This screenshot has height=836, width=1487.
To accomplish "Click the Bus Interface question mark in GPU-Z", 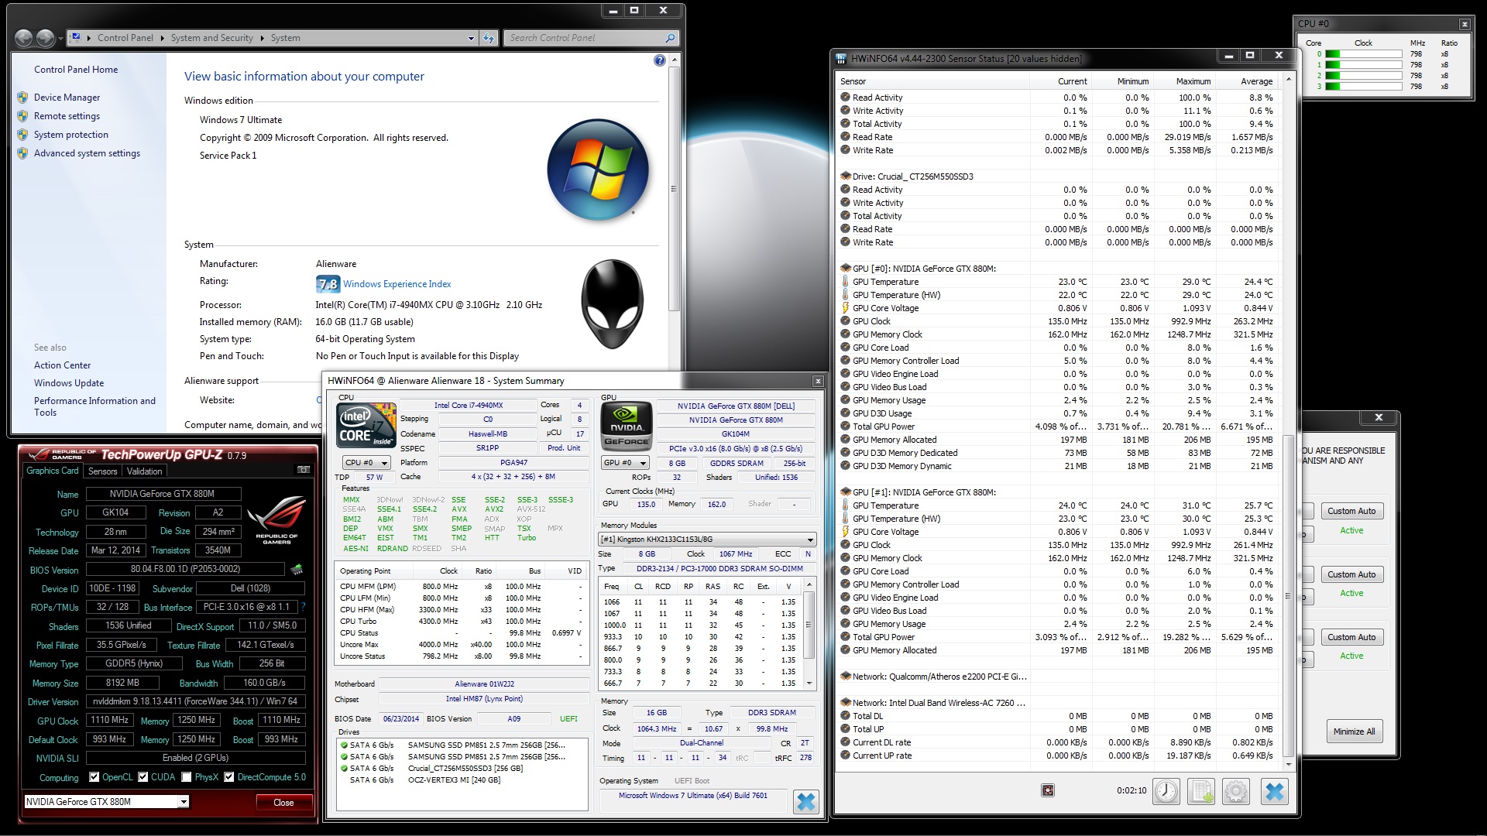I will [x=304, y=607].
